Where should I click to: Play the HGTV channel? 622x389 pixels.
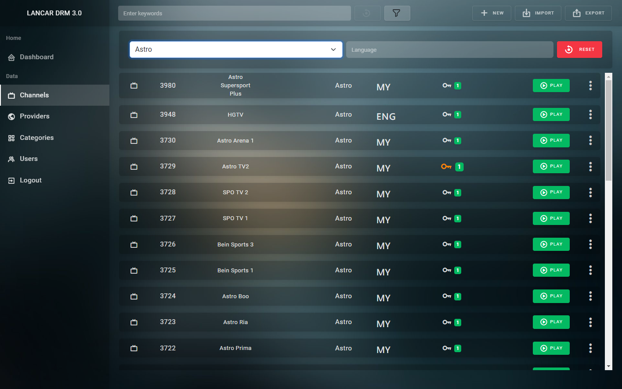[x=551, y=114]
